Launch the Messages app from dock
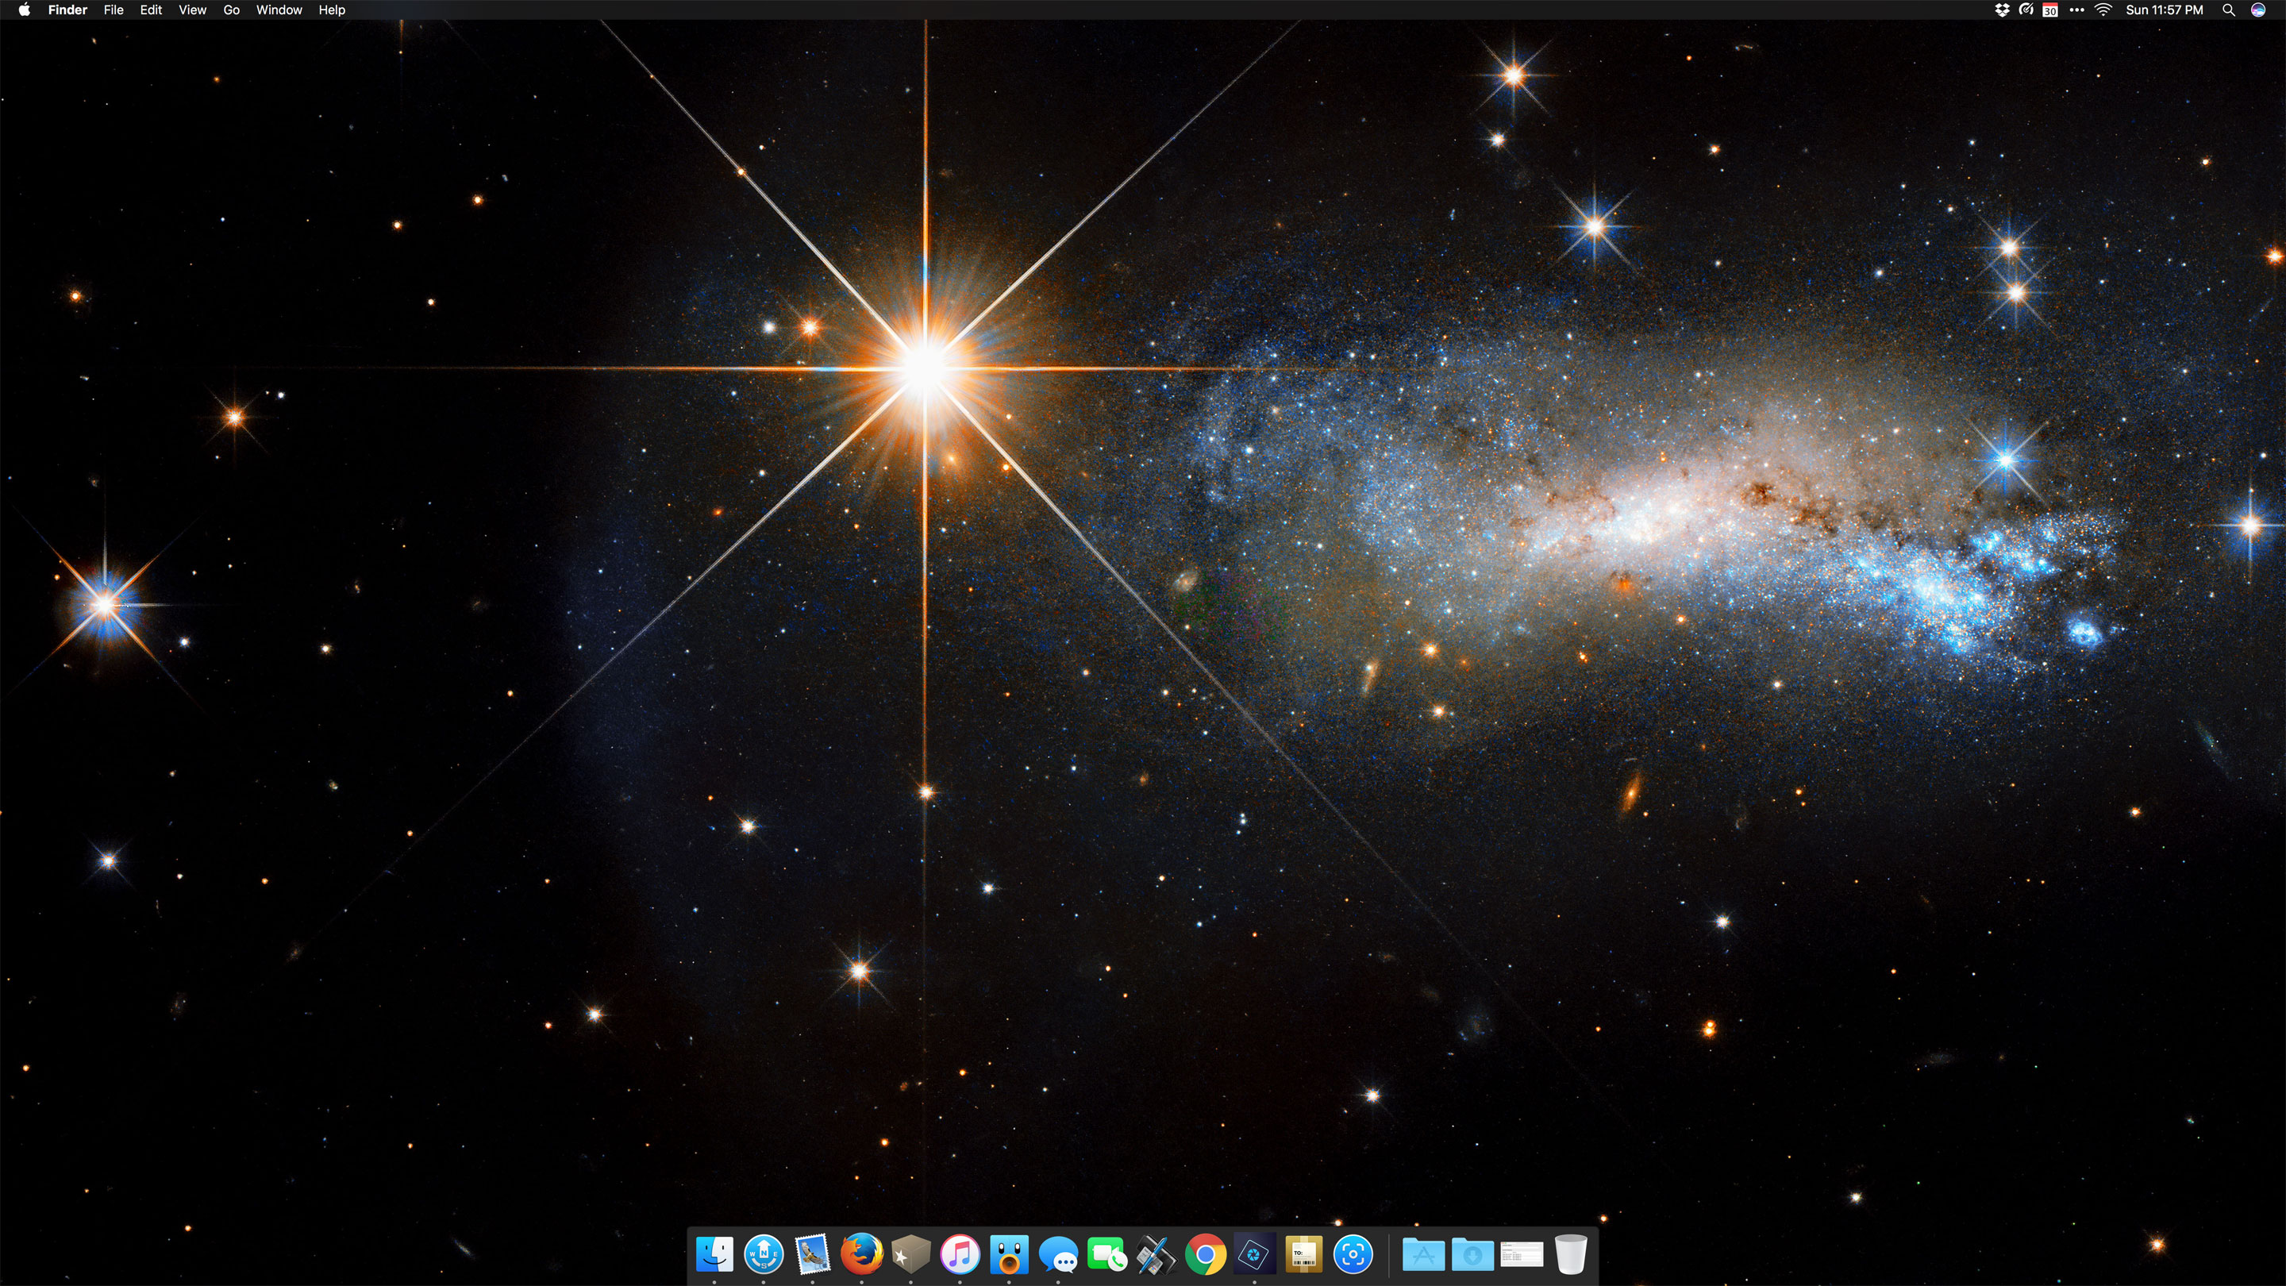 click(x=1058, y=1254)
